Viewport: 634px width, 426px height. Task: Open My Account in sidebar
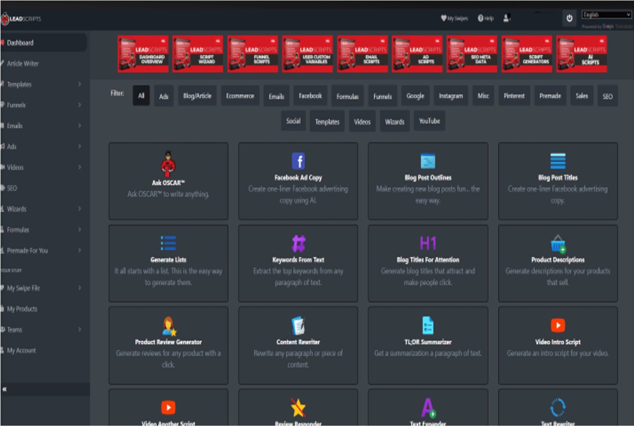tap(43, 350)
